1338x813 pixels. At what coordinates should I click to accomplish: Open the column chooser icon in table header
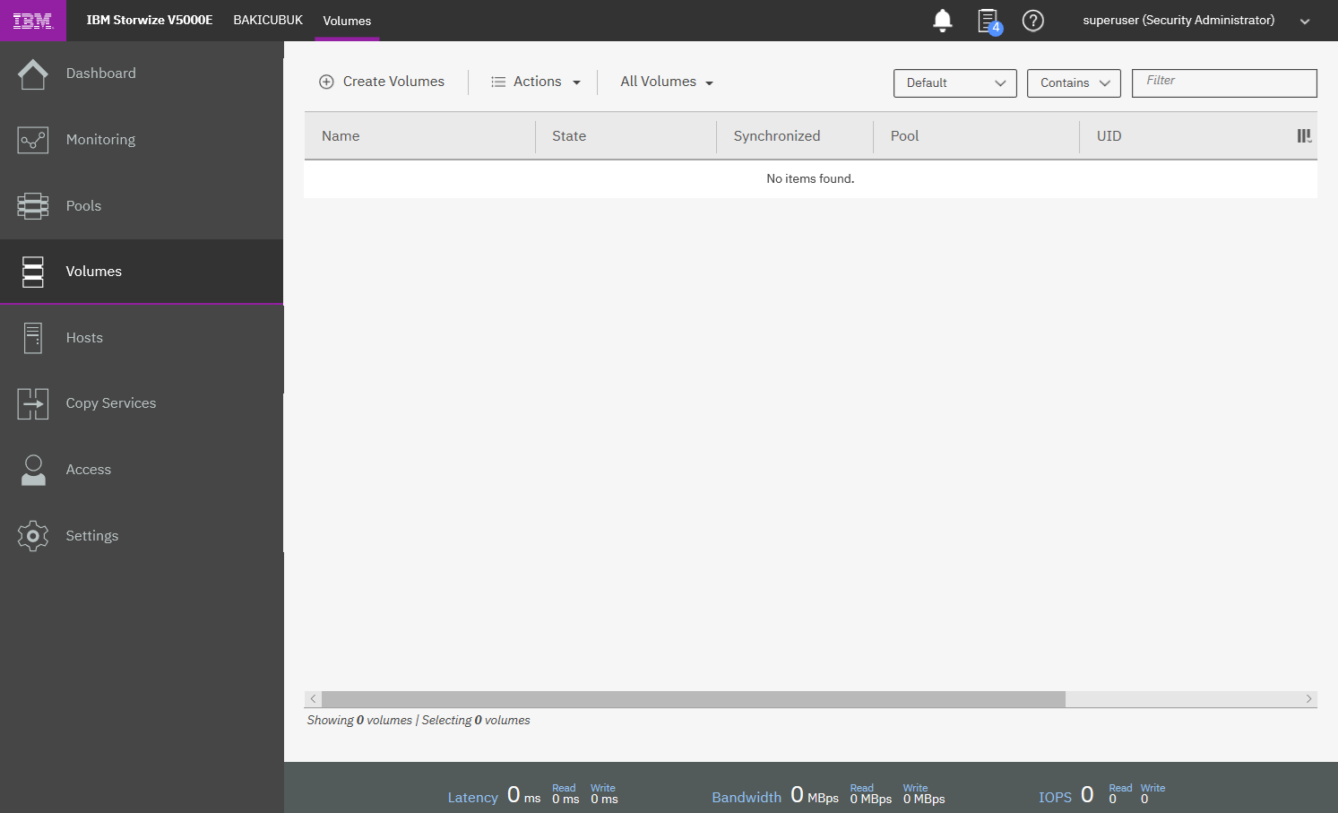click(x=1304, y=136)
